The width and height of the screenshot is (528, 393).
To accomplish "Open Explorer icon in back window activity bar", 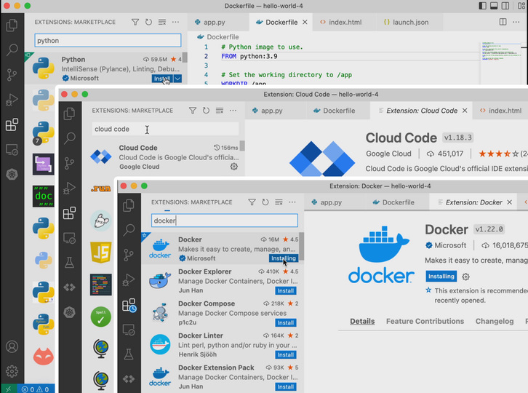I will click(12, 25).
